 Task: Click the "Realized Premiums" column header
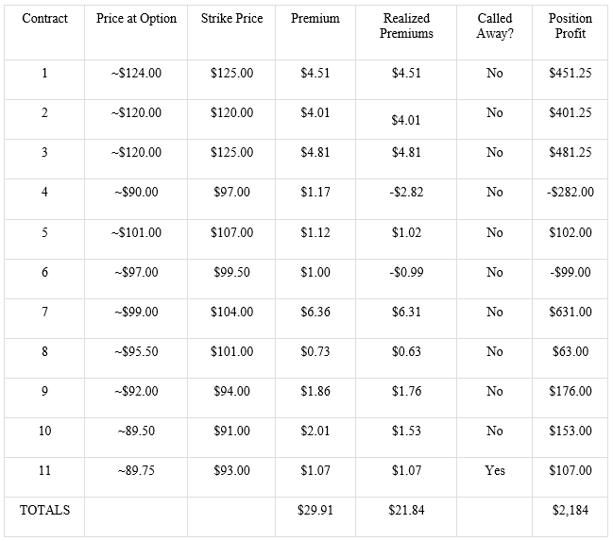[x=406, y=26]
